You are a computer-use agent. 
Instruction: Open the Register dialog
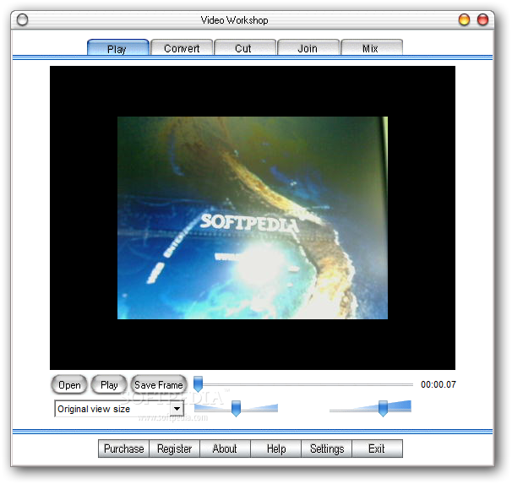pos(174,449)
